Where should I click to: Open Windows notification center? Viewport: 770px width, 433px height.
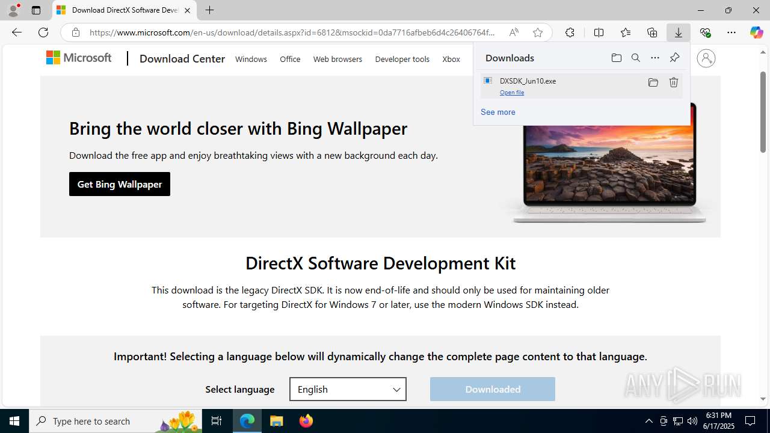(x=751, y=421)
